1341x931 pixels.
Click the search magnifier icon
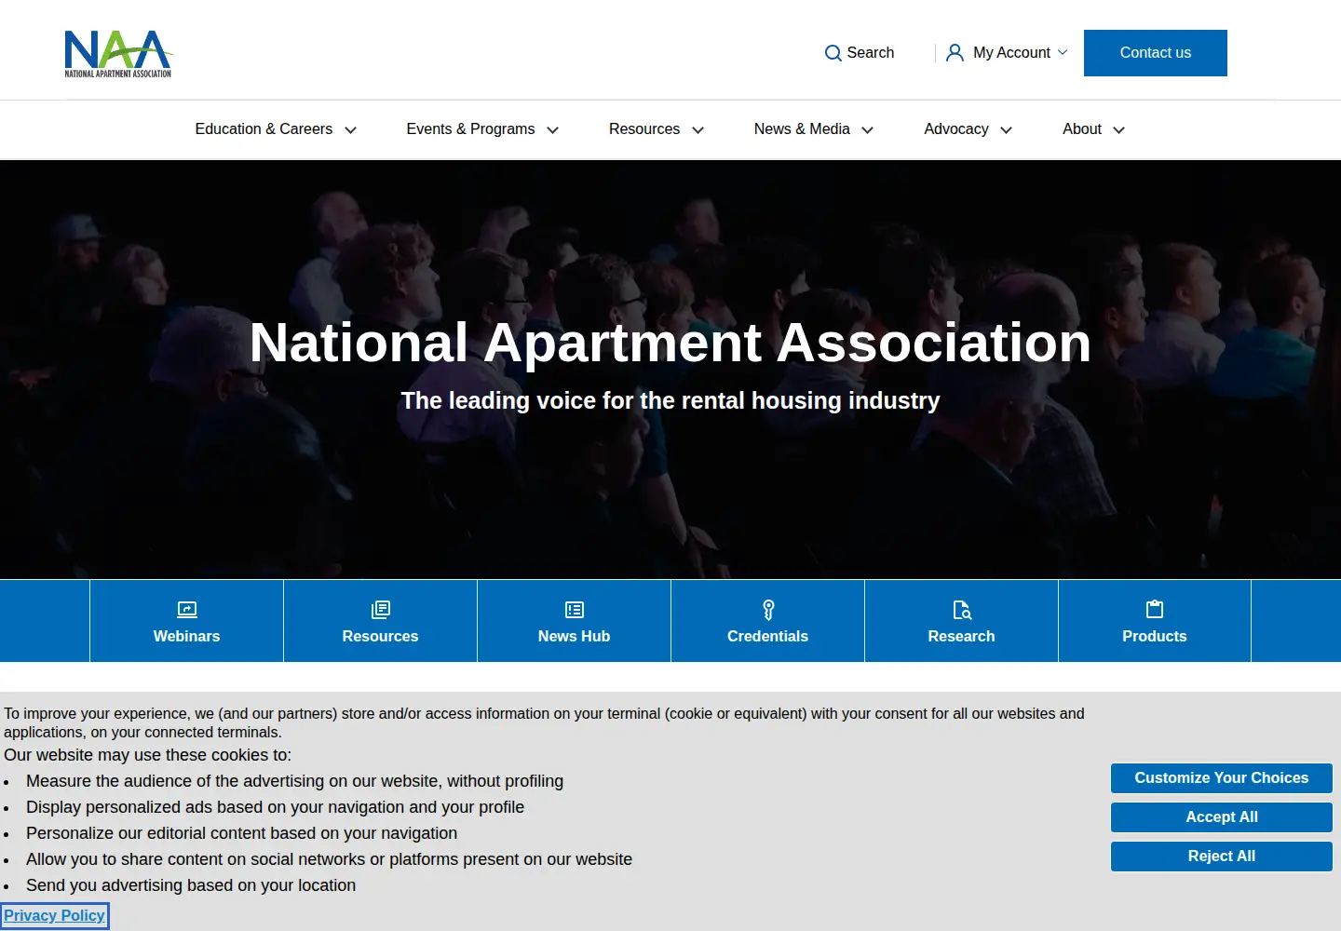[833, 53]
